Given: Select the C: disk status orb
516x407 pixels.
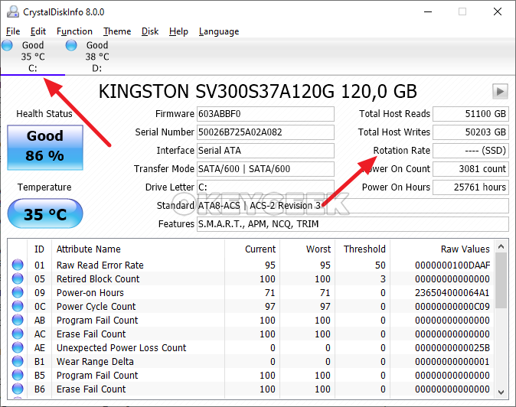Looking at the screenshot, I should point(7,45).
